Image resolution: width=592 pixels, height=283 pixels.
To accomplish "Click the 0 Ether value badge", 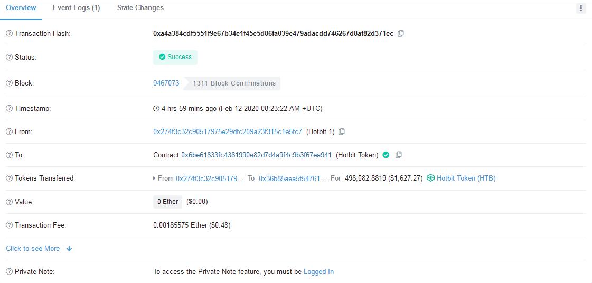I will coord(167,202).
